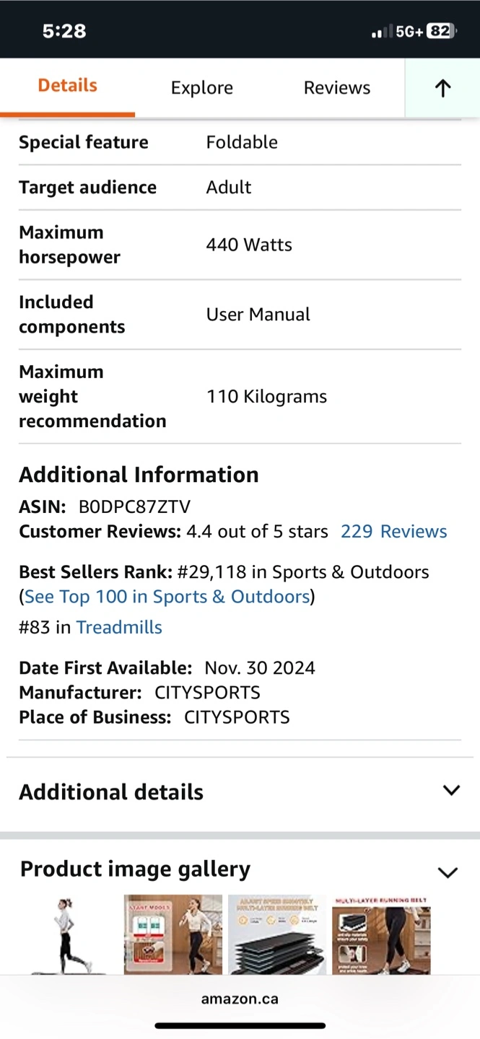Open the 229 Reviews link

tap(394, 532)
